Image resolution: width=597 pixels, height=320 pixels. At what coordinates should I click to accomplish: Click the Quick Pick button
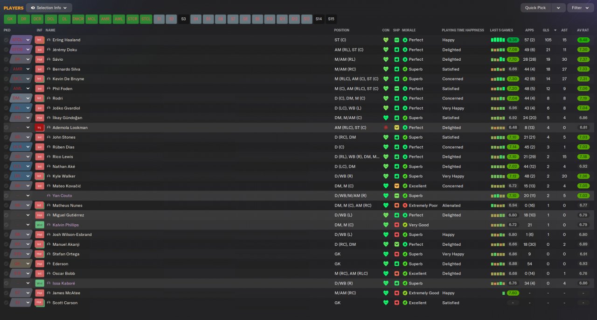(x=535, y=7)
